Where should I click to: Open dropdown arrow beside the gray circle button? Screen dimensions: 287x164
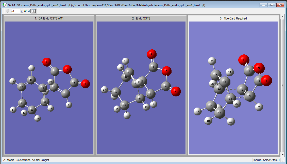point(11,11)
